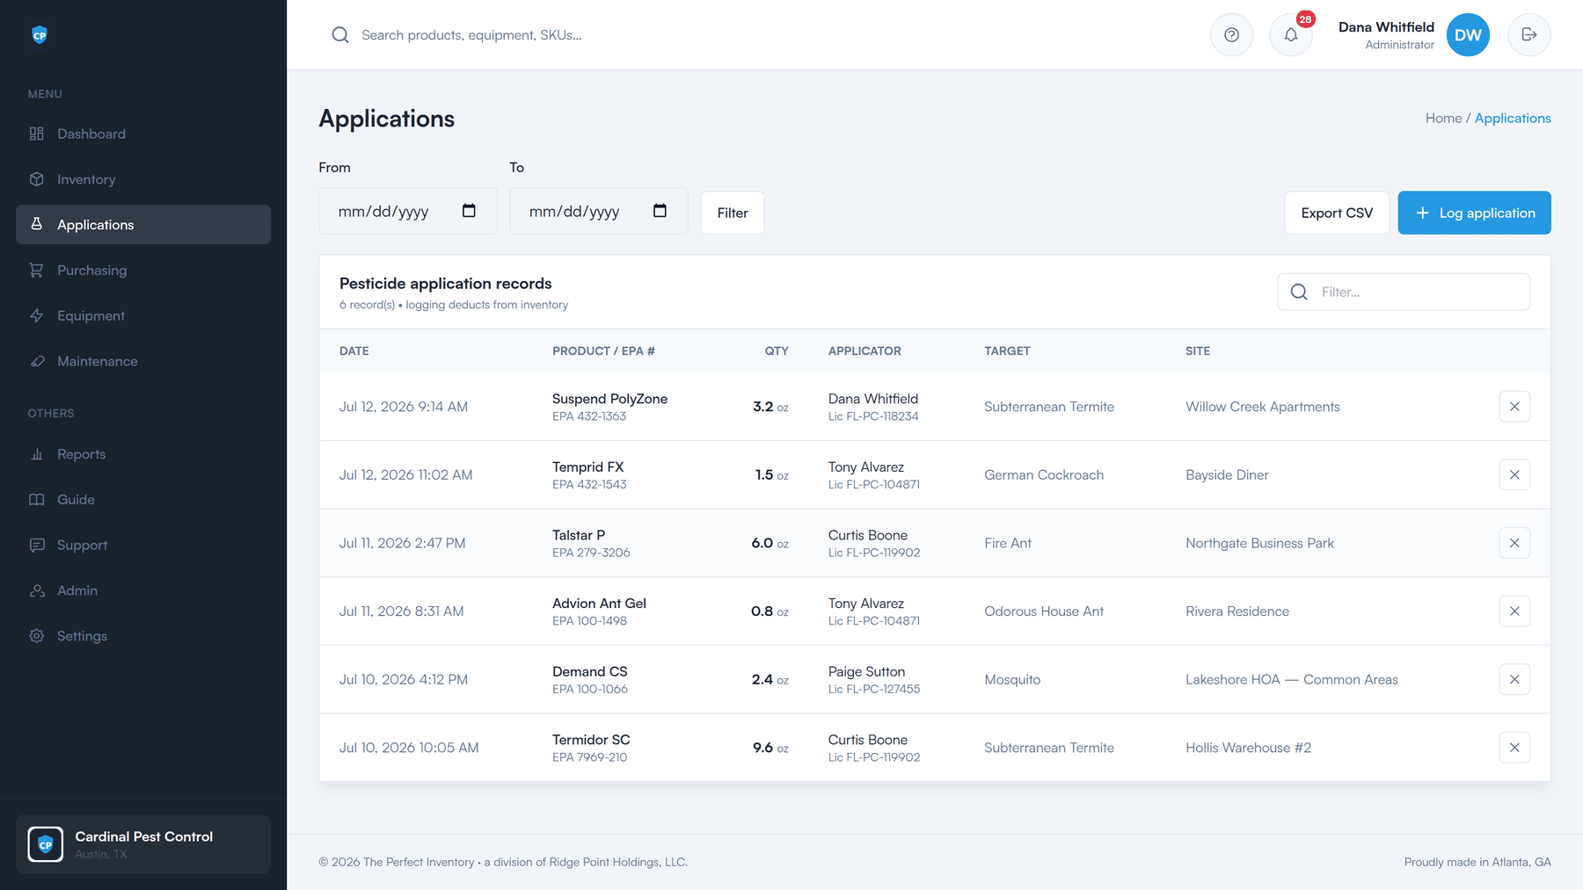Click Jul 12, 2026 9:14 AM date
Screen dimensions: 1583x890
coord(404,407)
